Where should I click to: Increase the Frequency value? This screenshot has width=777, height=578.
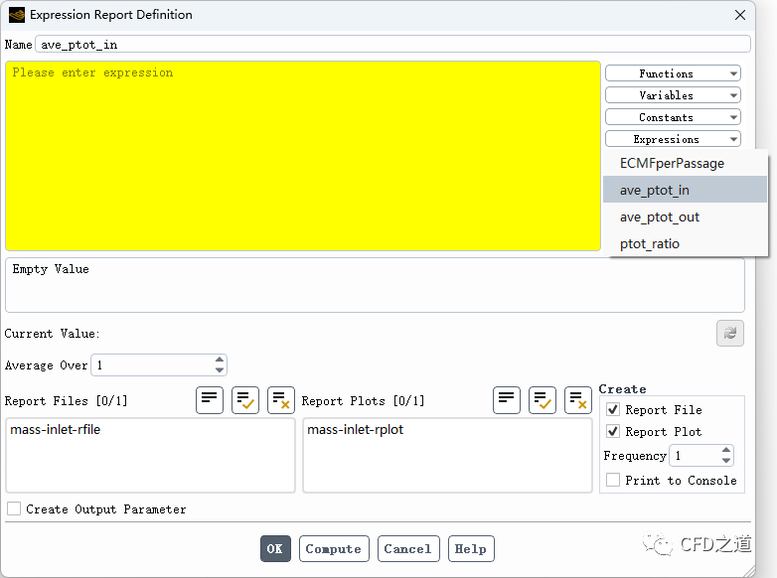(726, 450)
